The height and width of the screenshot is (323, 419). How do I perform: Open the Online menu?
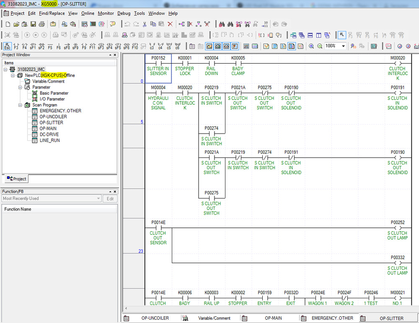coord(88,13)
